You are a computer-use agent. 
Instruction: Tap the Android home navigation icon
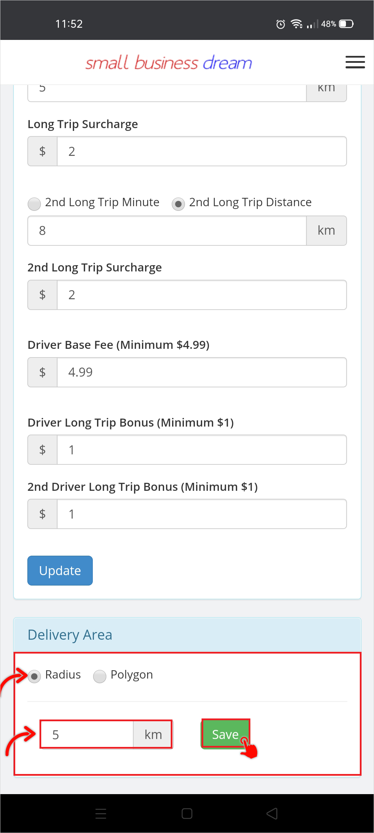click(x=186, y=814)
